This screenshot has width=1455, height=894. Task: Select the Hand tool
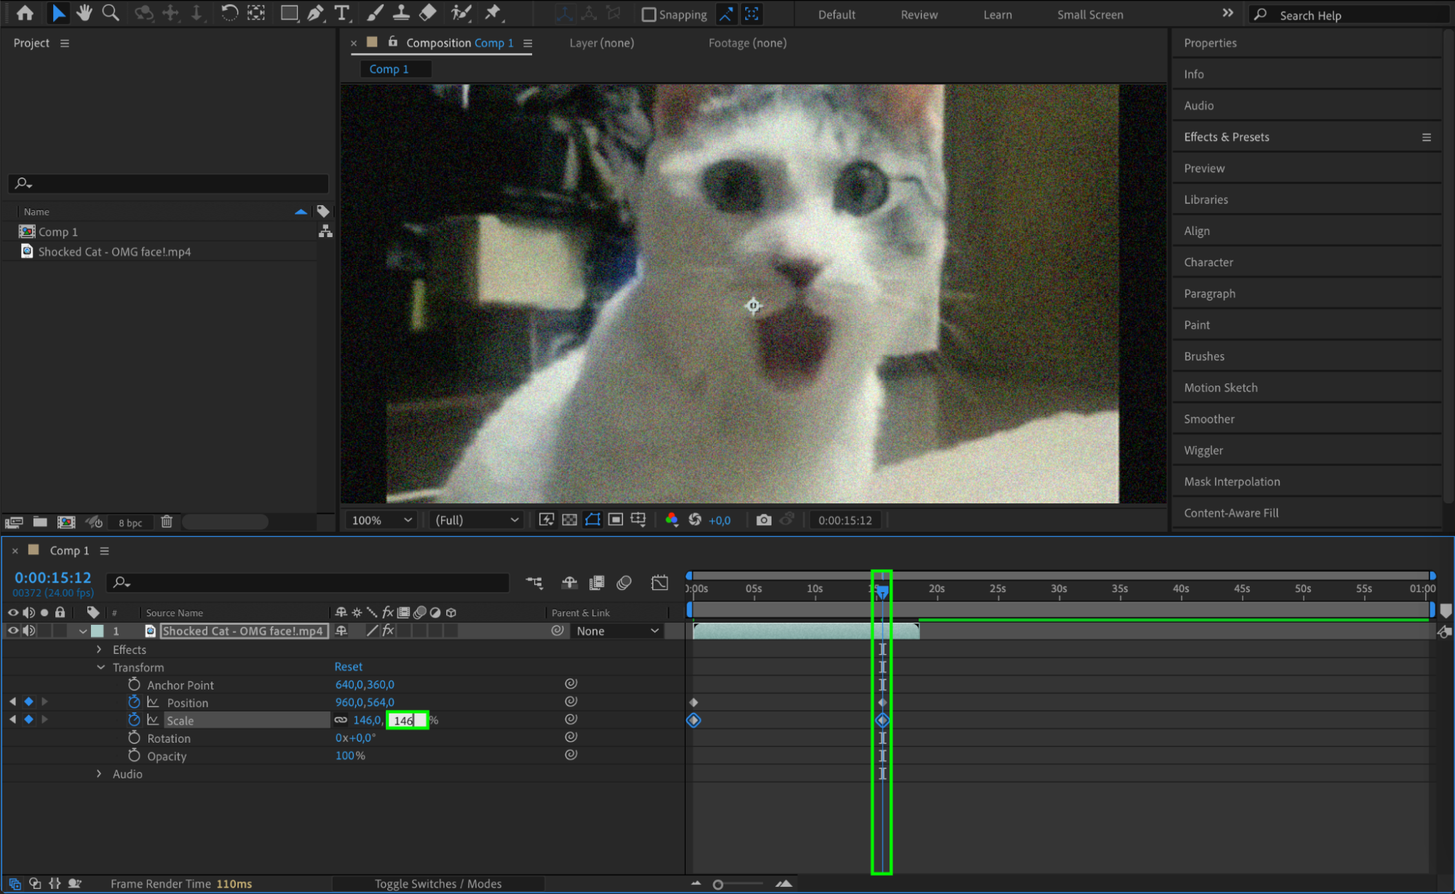click(x=84, y=12)
